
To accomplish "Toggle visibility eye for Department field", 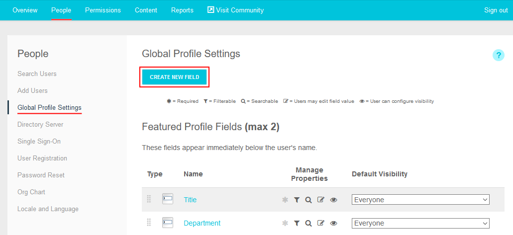I will [x=333, y=223].
